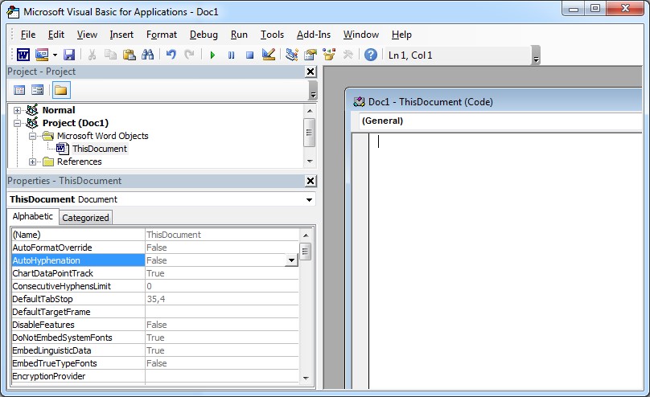Click View Object icon in Project panel

tap(38, 90)
